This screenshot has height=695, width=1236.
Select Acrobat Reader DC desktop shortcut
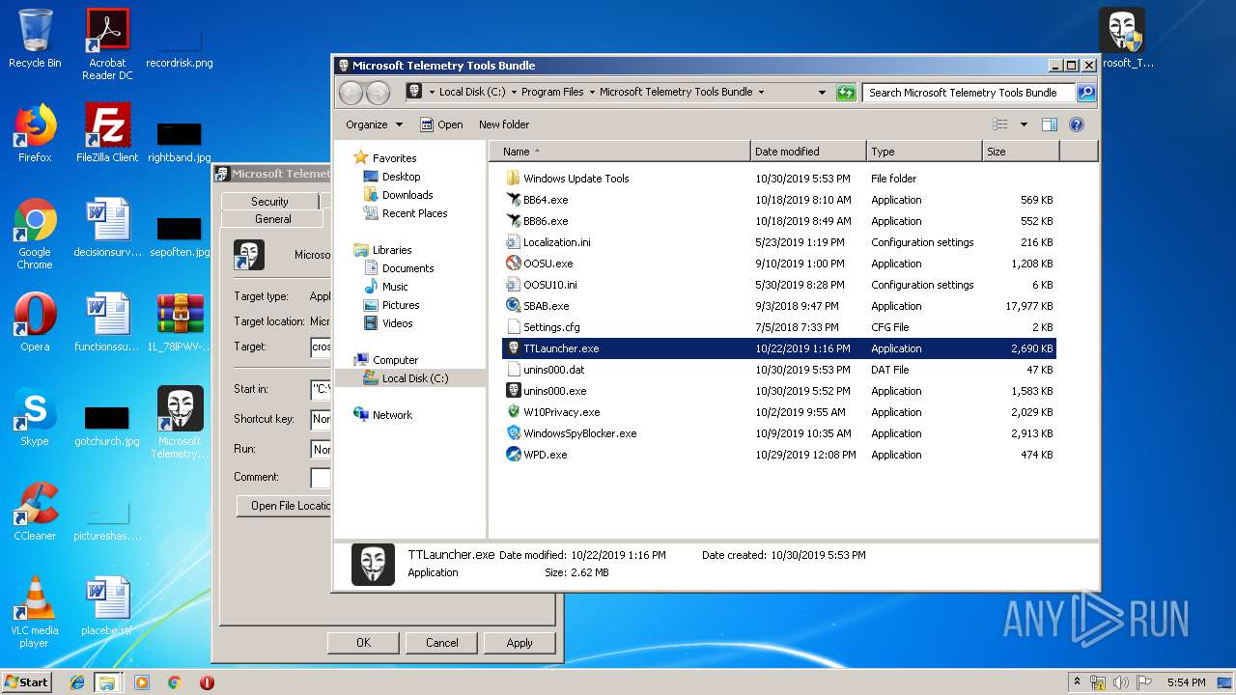107,44
